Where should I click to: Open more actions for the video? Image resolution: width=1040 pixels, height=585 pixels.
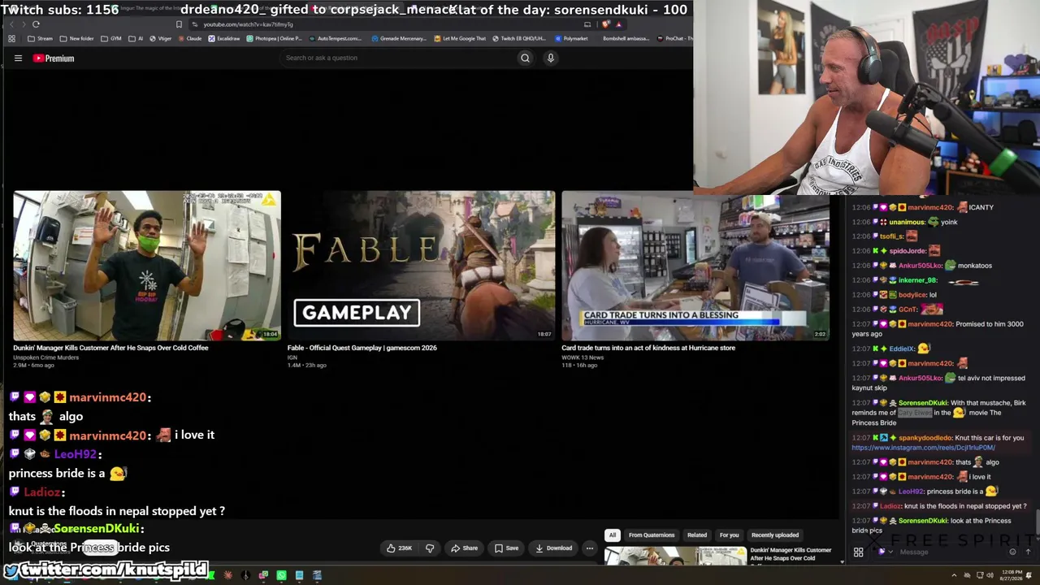[590, 548]
